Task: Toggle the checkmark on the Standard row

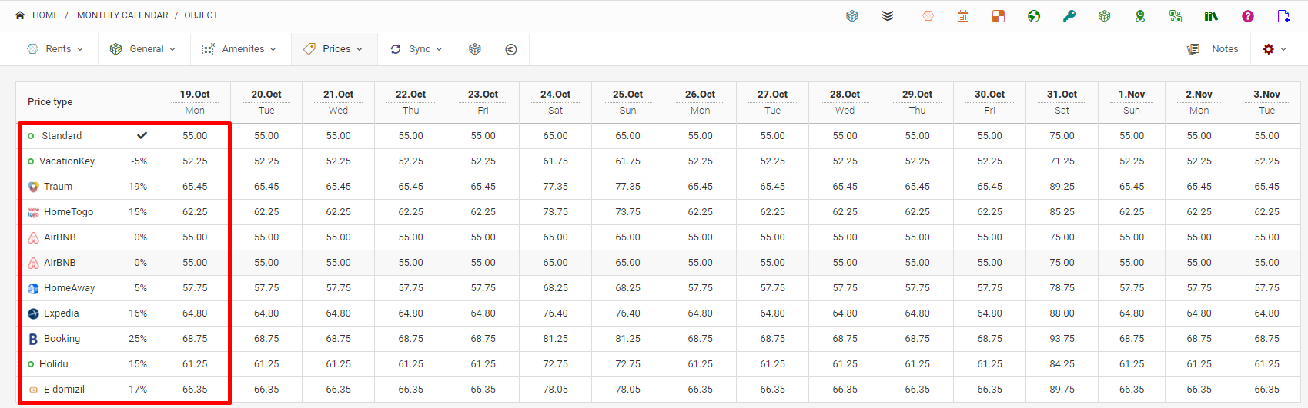Action: [142, 135]
